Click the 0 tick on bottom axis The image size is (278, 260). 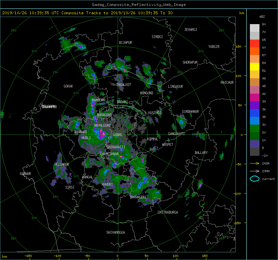tap(117, 256)
